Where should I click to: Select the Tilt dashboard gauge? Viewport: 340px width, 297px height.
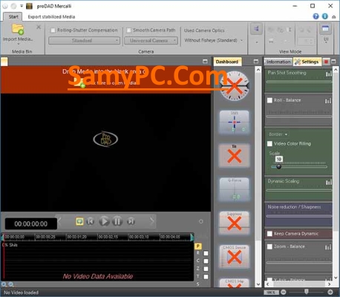pos(234,155)
